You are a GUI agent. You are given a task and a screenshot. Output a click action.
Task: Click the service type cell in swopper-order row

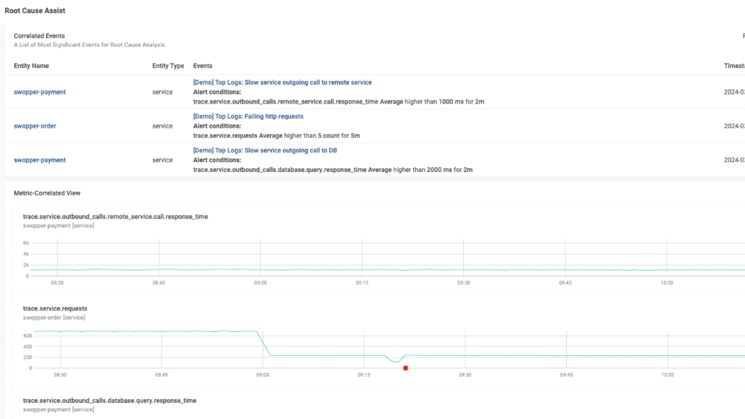pos(162,126)
